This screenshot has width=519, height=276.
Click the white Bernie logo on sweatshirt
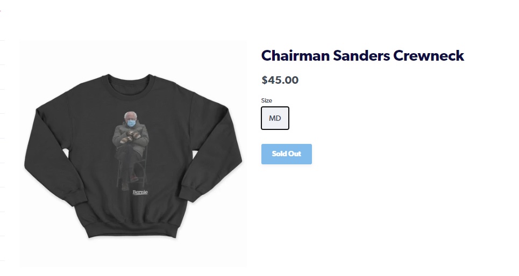click(x=140, y=192)
